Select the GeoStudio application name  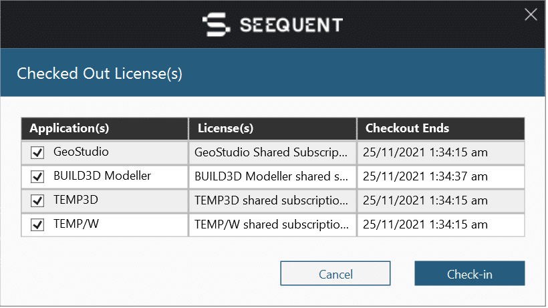point(81,152)
